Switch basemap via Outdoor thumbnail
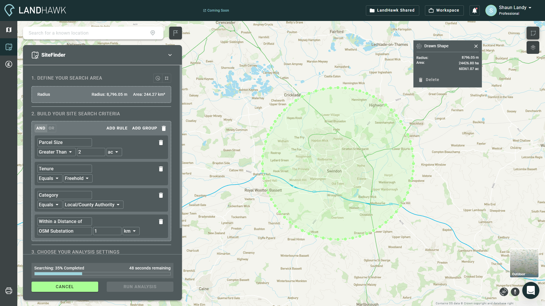This screenshot has height=306, width=545. (524, 263)
